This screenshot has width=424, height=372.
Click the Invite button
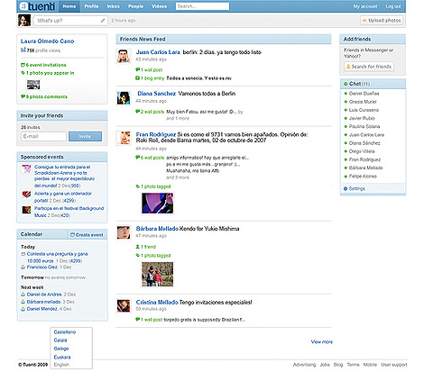click(85, 136)
